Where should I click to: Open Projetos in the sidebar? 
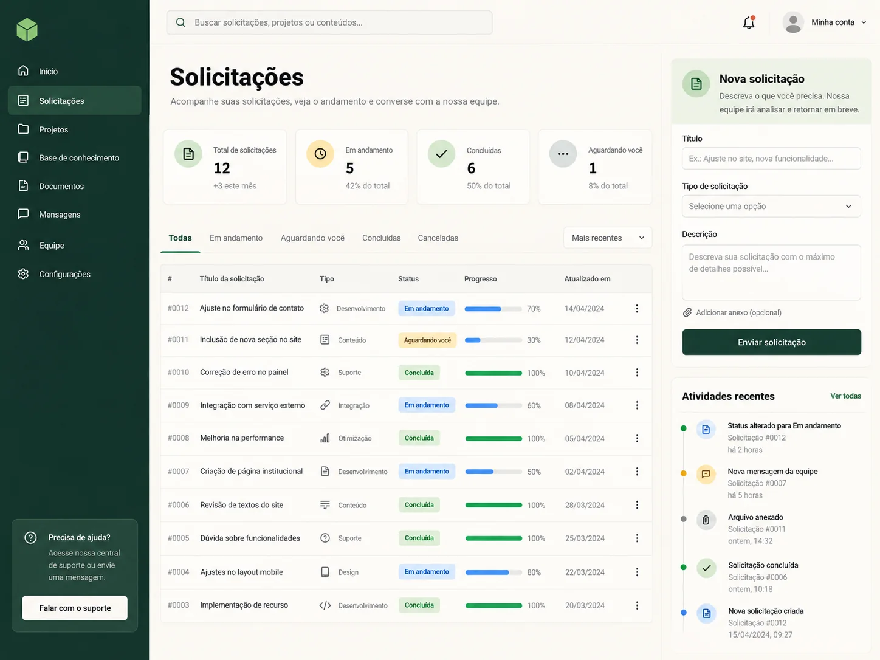pyautogui.click(x=75, y=129)
